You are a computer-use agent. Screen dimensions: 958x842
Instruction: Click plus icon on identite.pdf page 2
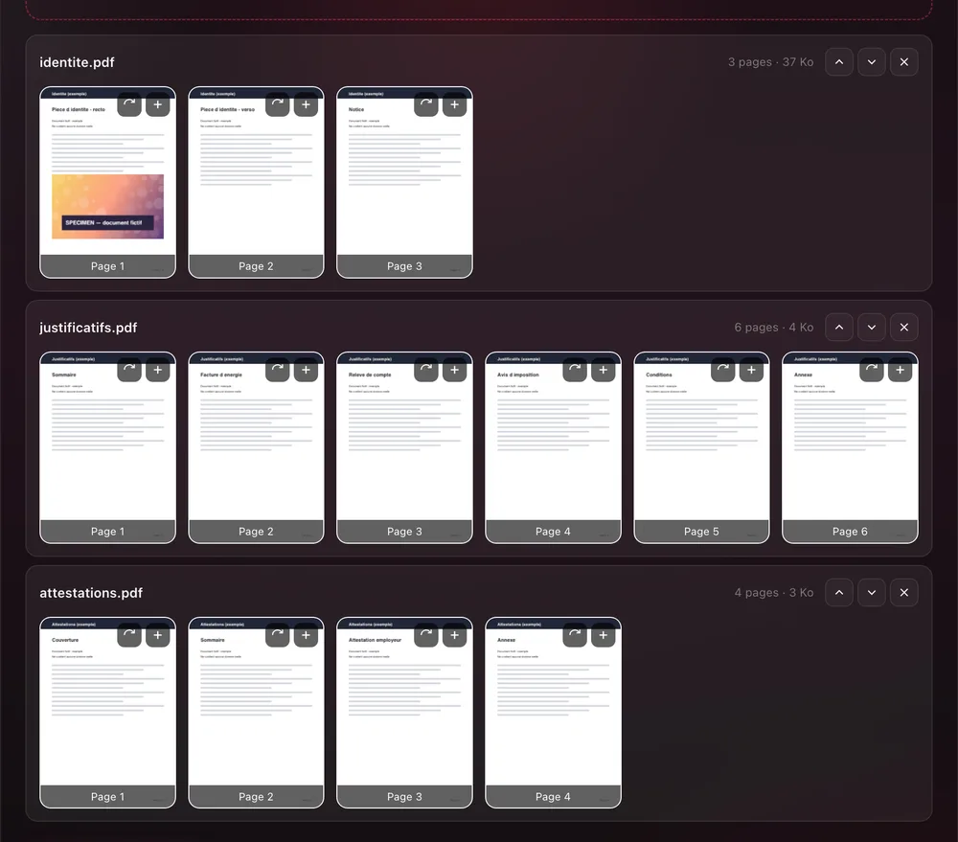point(307,103)
